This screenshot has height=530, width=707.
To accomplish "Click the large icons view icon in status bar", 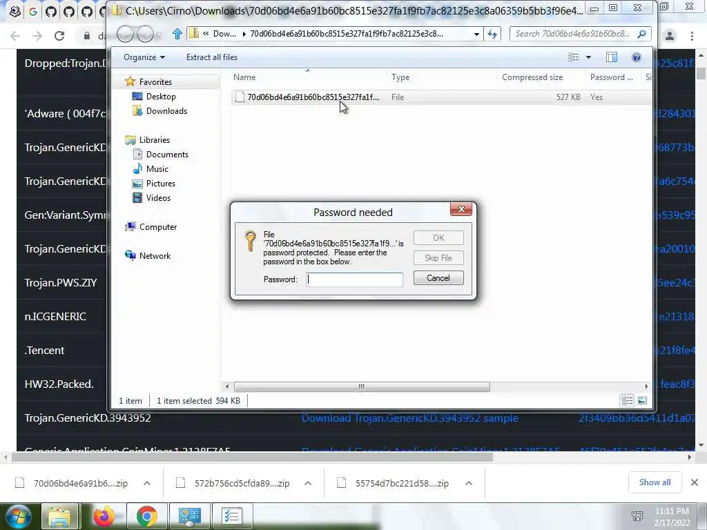I will [642, 400].
